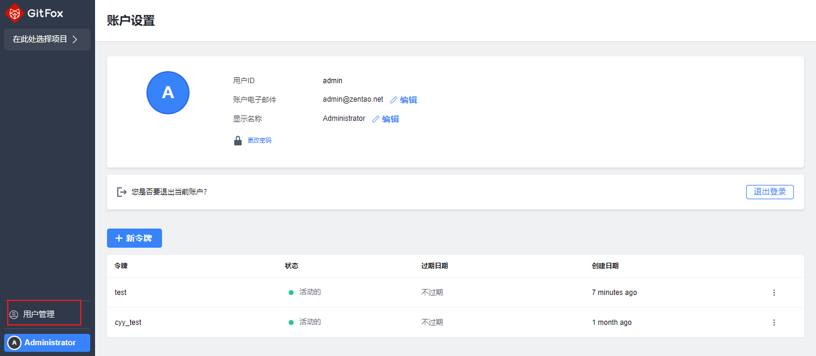Image resolution: width=816 pixels, height=356 pixels.
Task: Open the Administrator account menu item
Action: coord(47,343)
